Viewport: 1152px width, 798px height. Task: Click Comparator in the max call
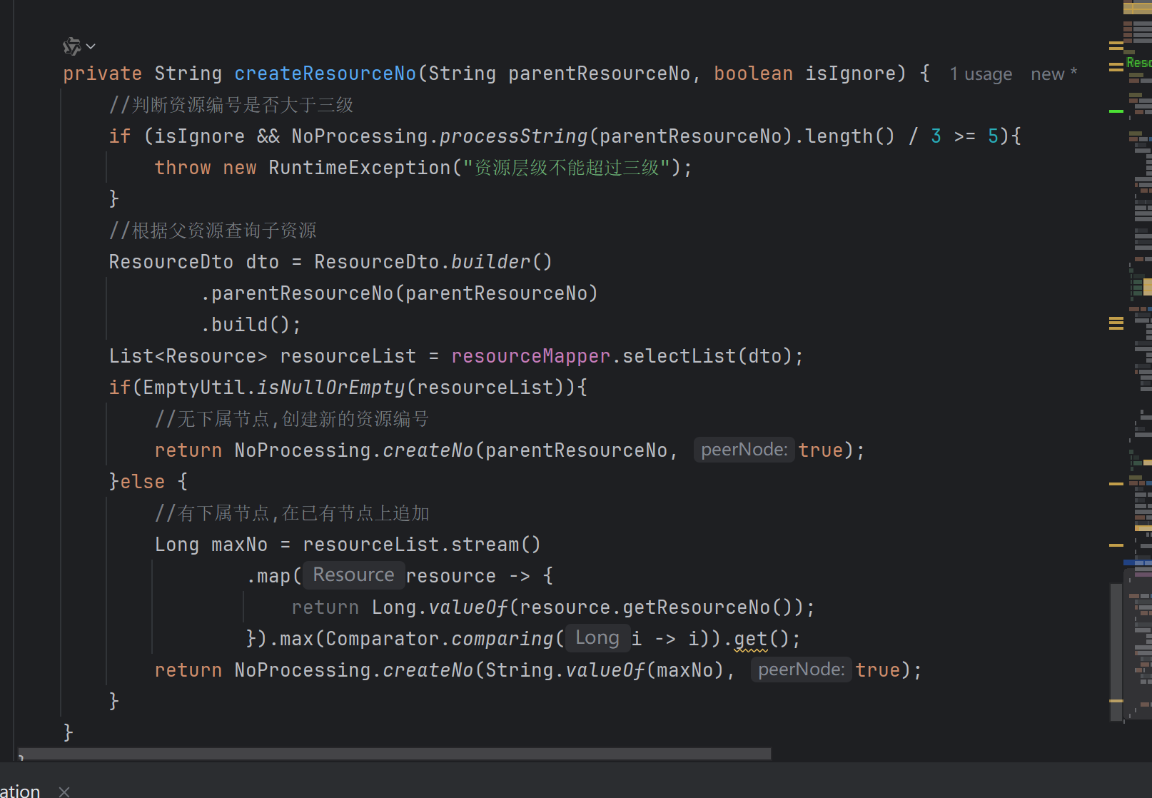click(x=382, y=639)
